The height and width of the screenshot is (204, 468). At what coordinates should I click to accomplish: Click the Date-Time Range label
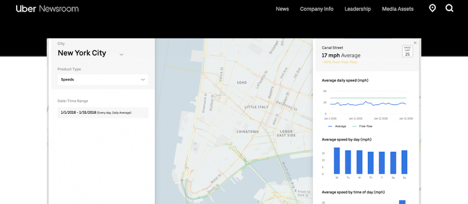pos(73,101)
